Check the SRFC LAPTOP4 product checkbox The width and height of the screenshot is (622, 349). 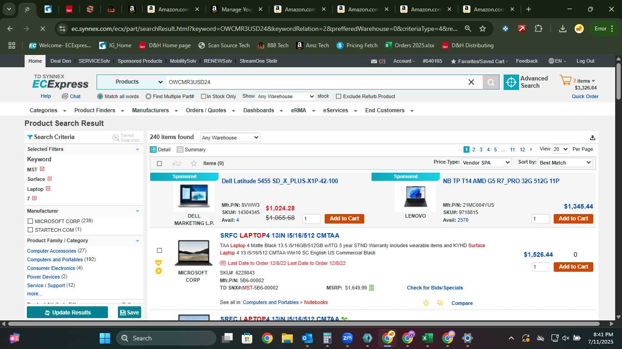(x=159, y=250)
